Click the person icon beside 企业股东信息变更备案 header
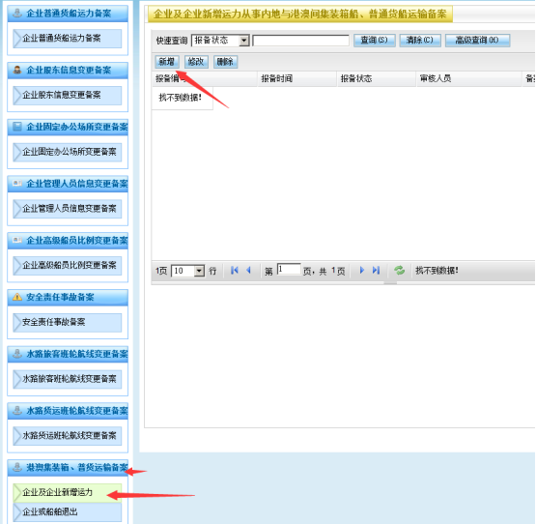 point(16,70)
